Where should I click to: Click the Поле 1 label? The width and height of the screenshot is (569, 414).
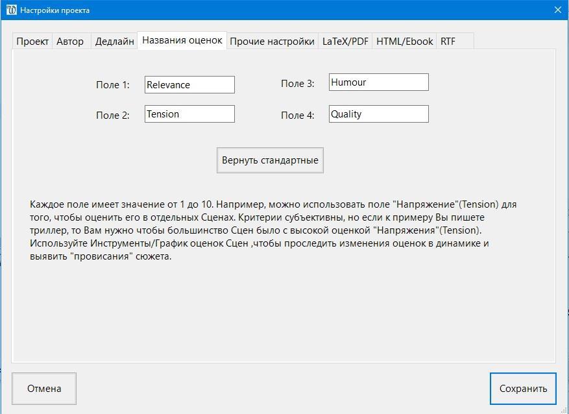[x=112, y=85]
